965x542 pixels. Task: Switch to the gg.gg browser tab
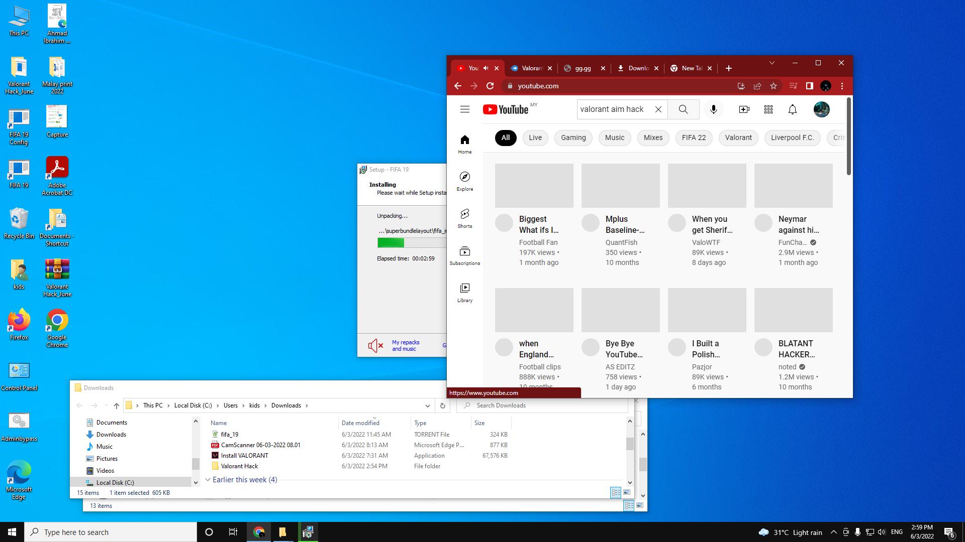point(583,68)
